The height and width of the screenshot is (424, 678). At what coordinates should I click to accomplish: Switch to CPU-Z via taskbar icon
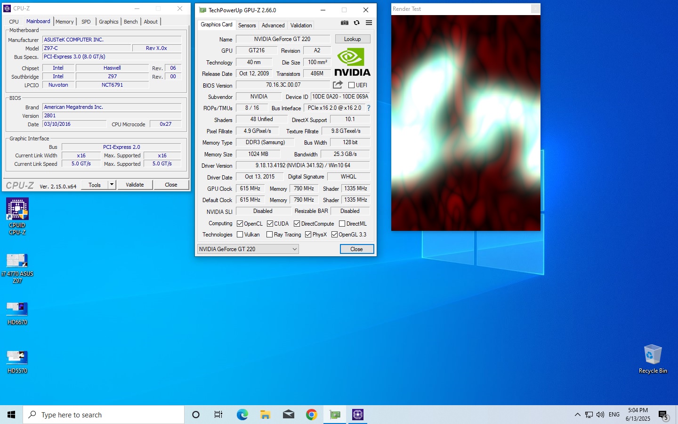[358, 415]
